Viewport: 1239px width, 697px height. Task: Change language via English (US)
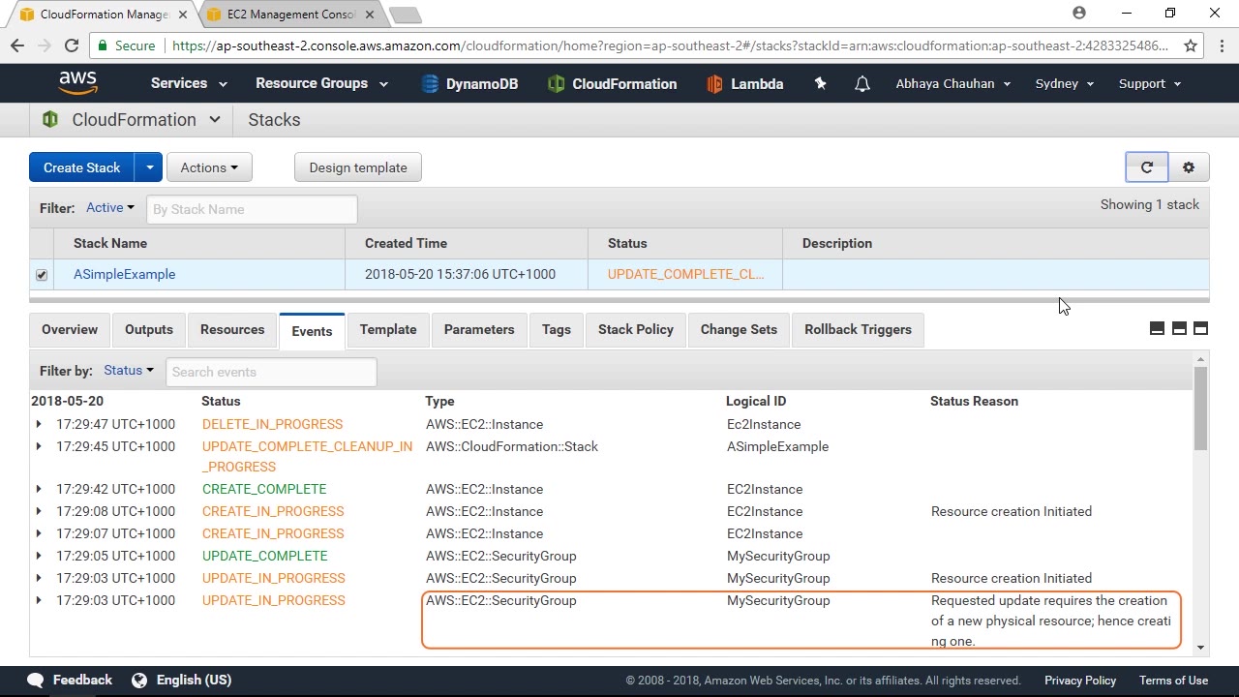[182, 681]
